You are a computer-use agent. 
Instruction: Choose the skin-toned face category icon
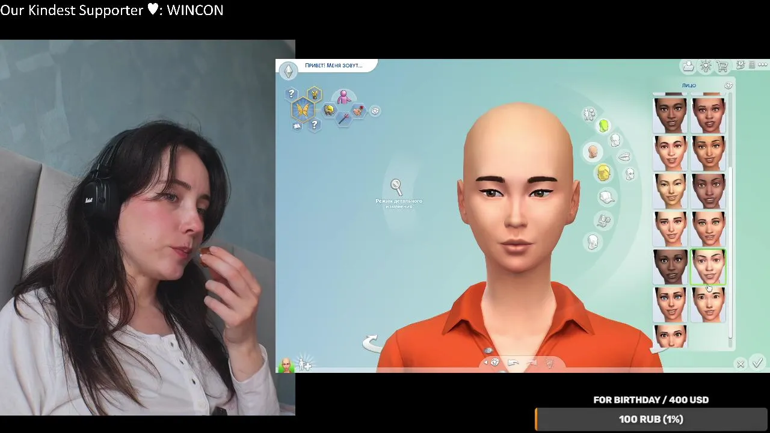(593, 152)
